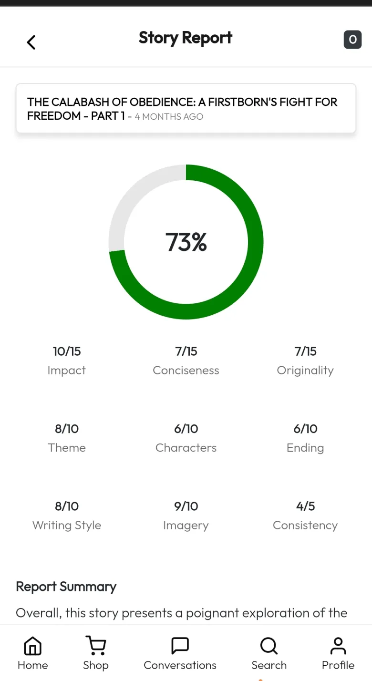372x681 pixels.
Task: Tap the Conversations chat bubble icon
Action: pyautogui.click(x=180, y=647)
